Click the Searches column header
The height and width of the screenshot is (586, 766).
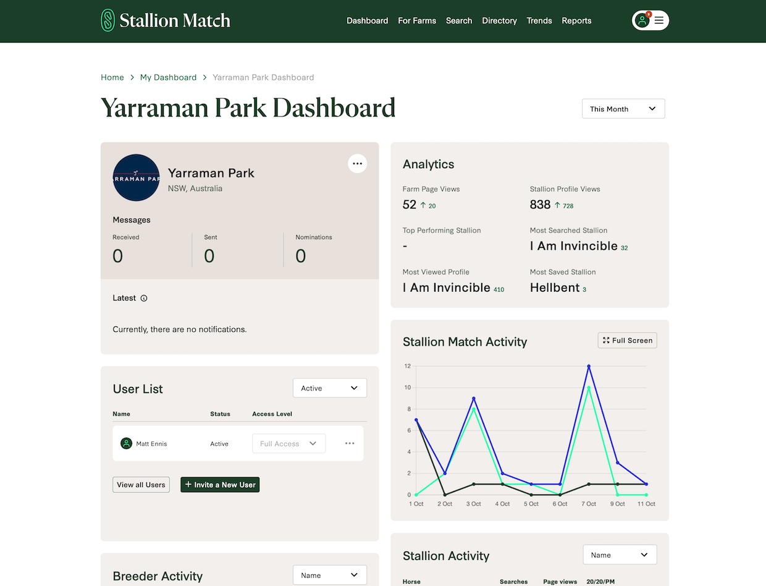tap(514, 582)
